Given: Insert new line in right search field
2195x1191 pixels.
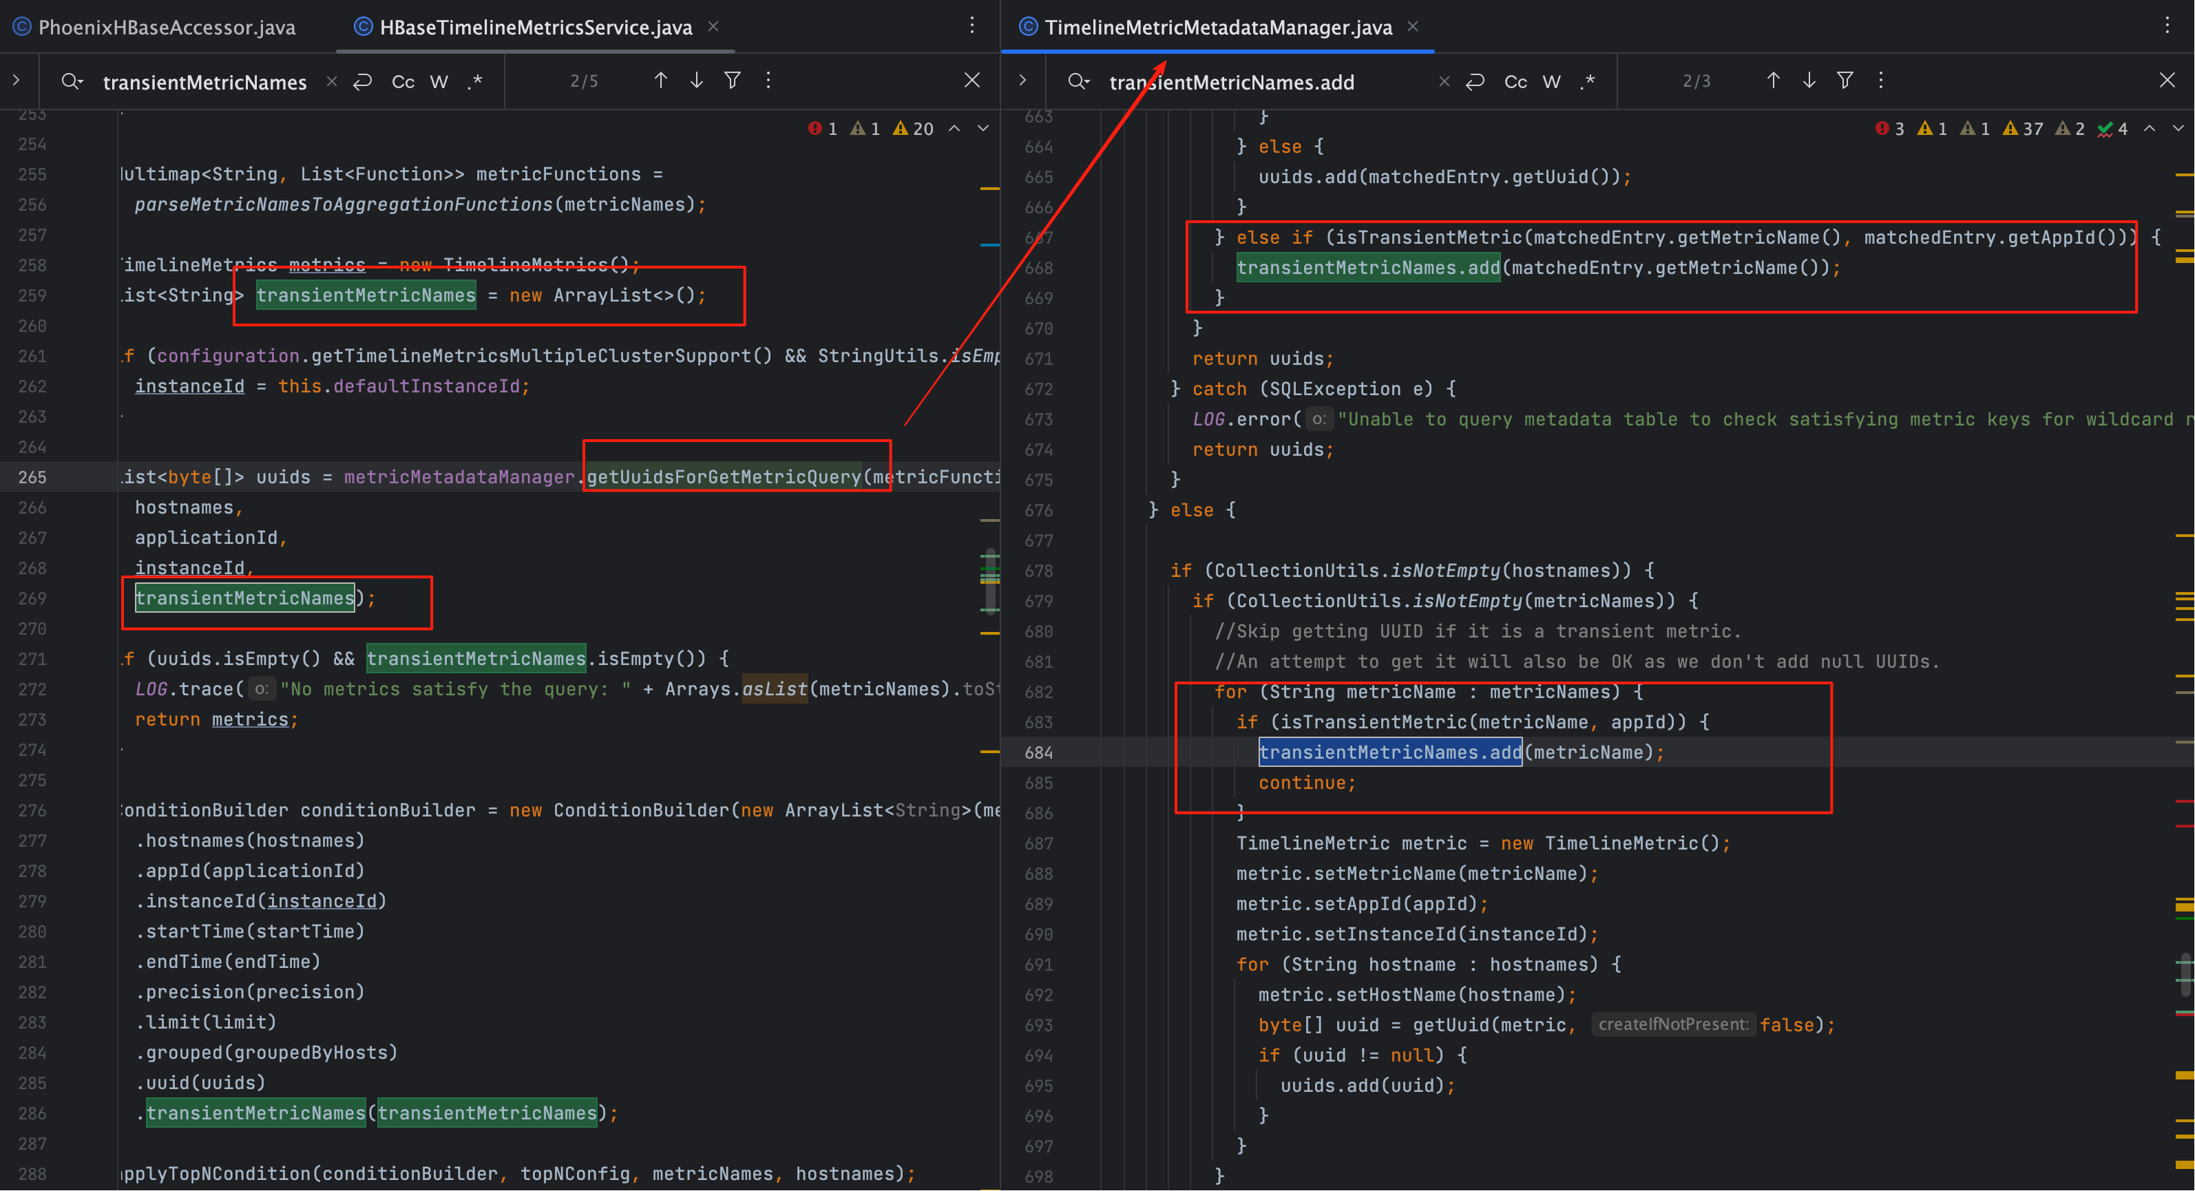Looking at the screenshot, I should coord(1475,81).
